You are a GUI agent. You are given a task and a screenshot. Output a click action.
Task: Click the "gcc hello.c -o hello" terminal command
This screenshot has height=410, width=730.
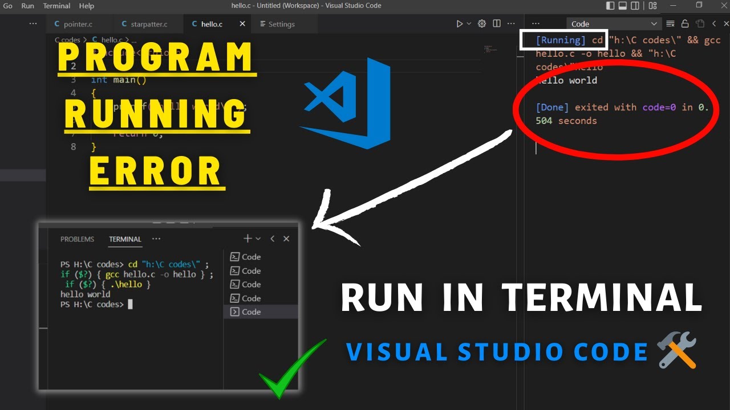151,274
